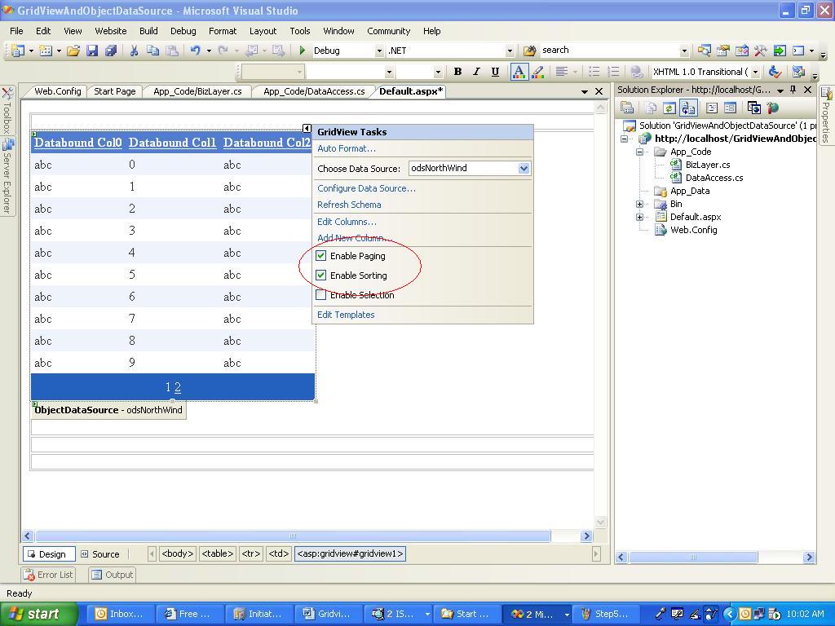Click the Refresh Schema link

pos(349,205)
